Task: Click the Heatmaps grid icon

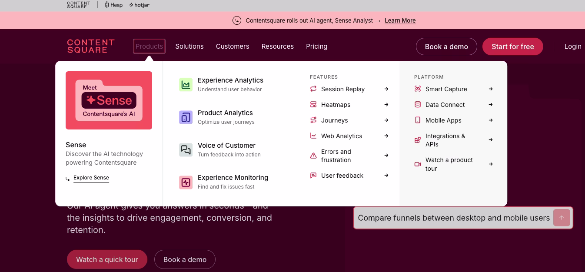Action: 313,104
